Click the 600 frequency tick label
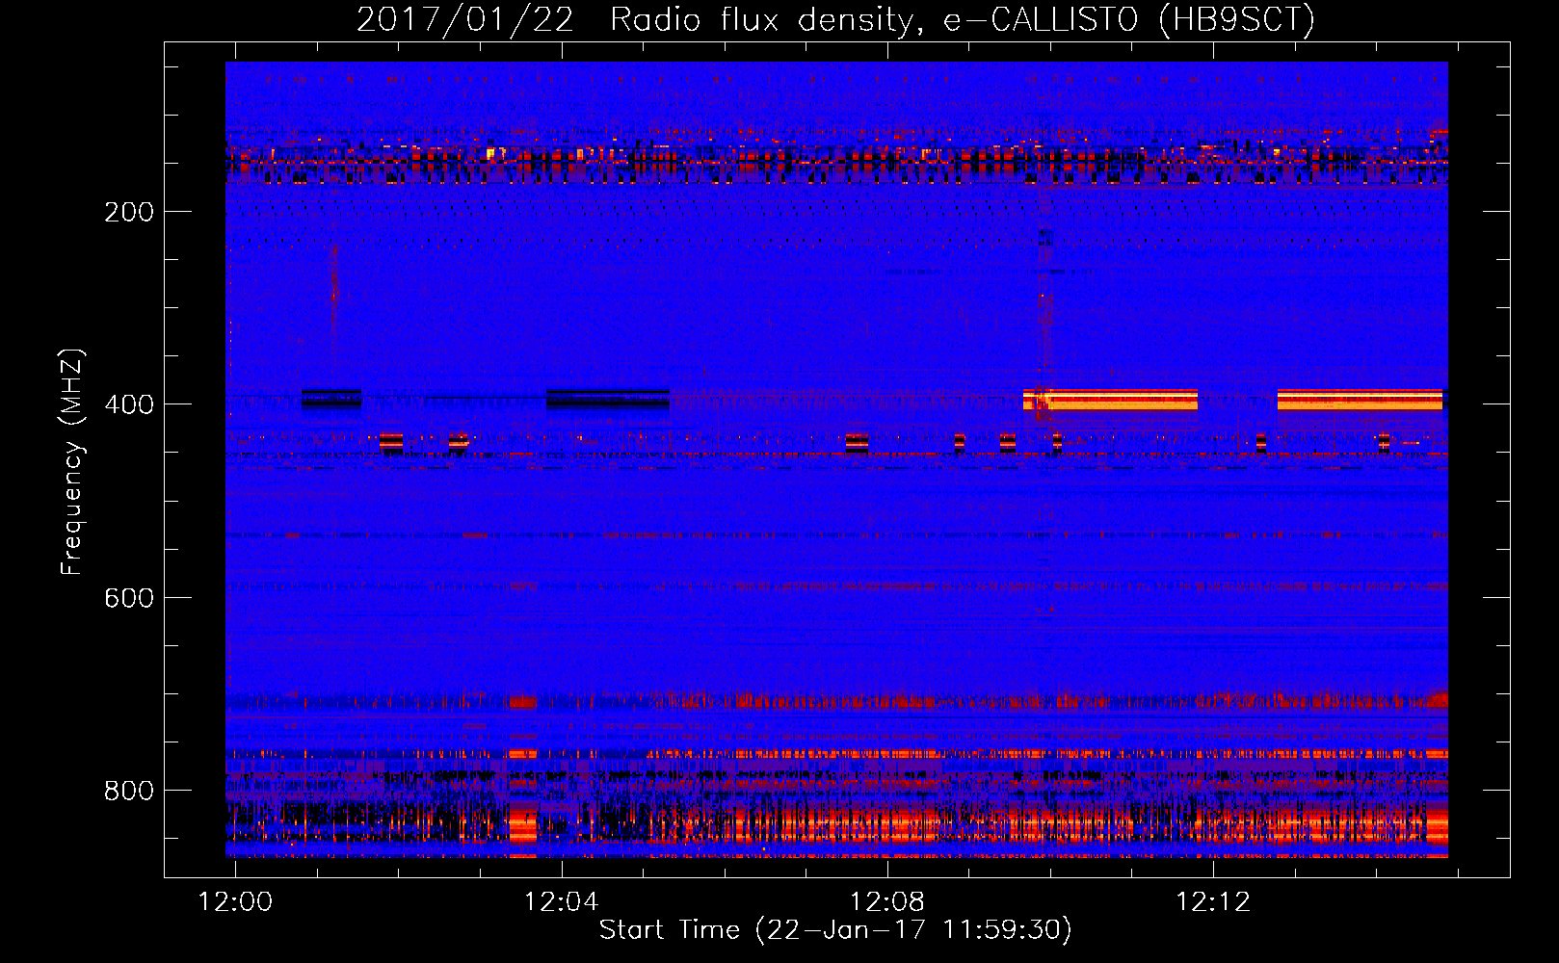This screenshot has width=1559, height=963. [129, 598]
